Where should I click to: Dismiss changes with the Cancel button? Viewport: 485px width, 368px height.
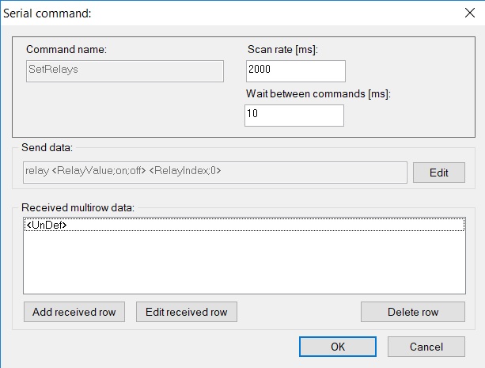(x=426, y=347)
